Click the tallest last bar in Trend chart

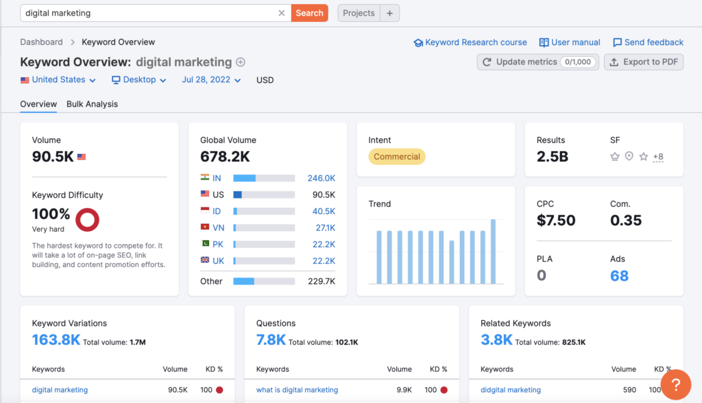(493, 252)
